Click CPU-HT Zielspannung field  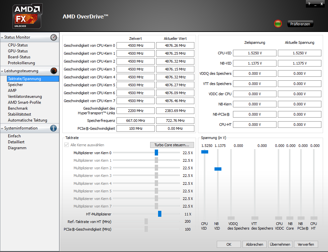click(255, 125)
